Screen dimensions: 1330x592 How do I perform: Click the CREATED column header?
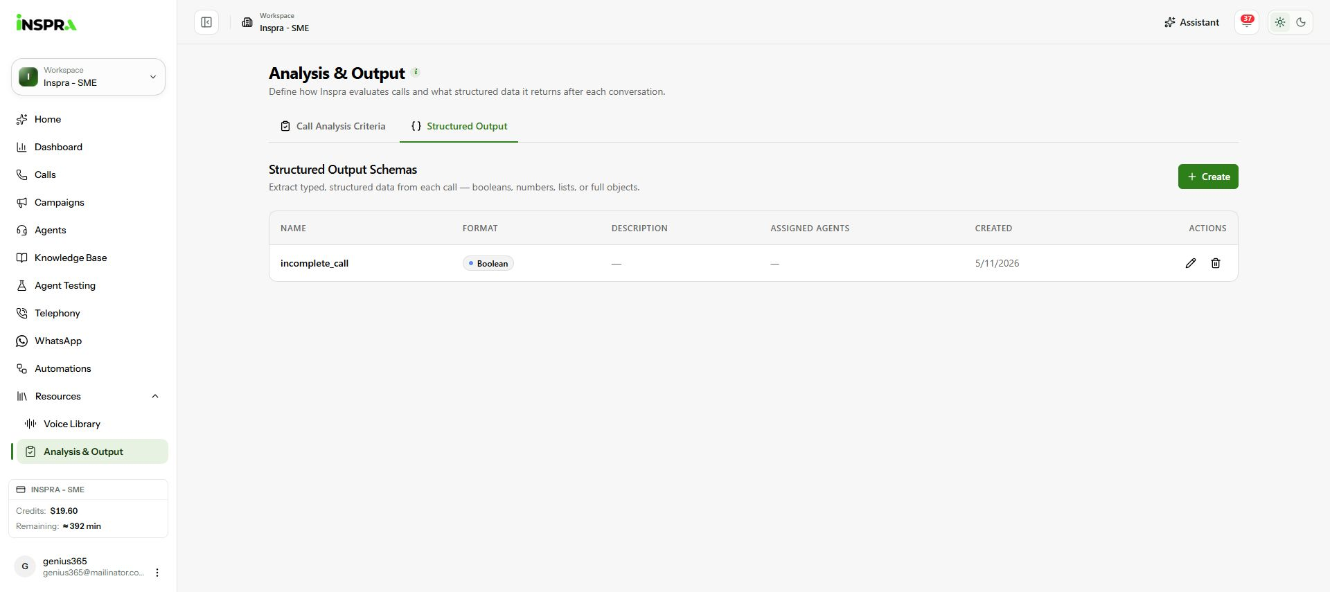pos(993,228)
